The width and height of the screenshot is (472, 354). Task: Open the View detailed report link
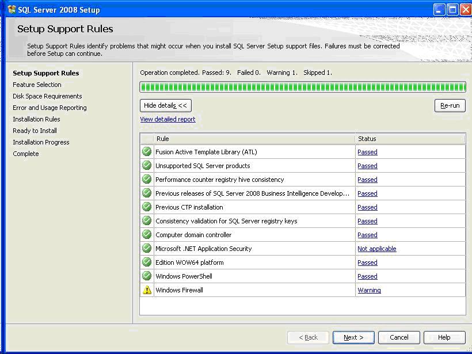pyautogui.click(x=168, y=119)
